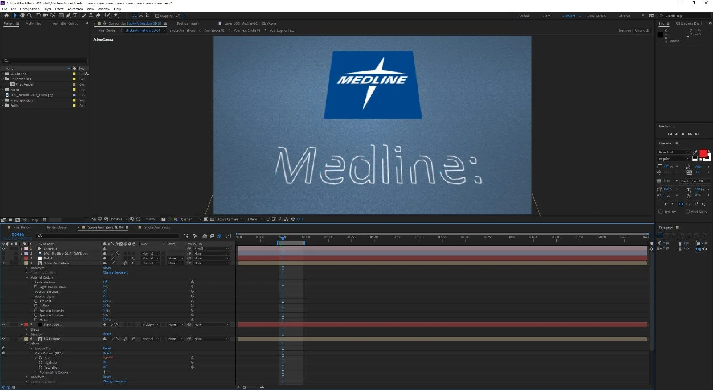Select the Unified Camera tool
The height and width of the screenshot is (390, 713).
click(x=45, y=16)
